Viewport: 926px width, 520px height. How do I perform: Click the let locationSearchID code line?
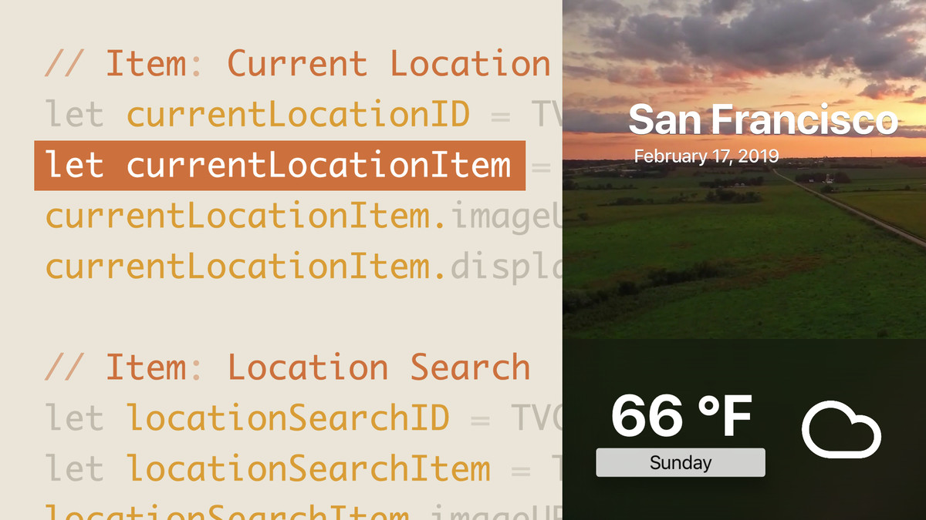coord(303,418)
